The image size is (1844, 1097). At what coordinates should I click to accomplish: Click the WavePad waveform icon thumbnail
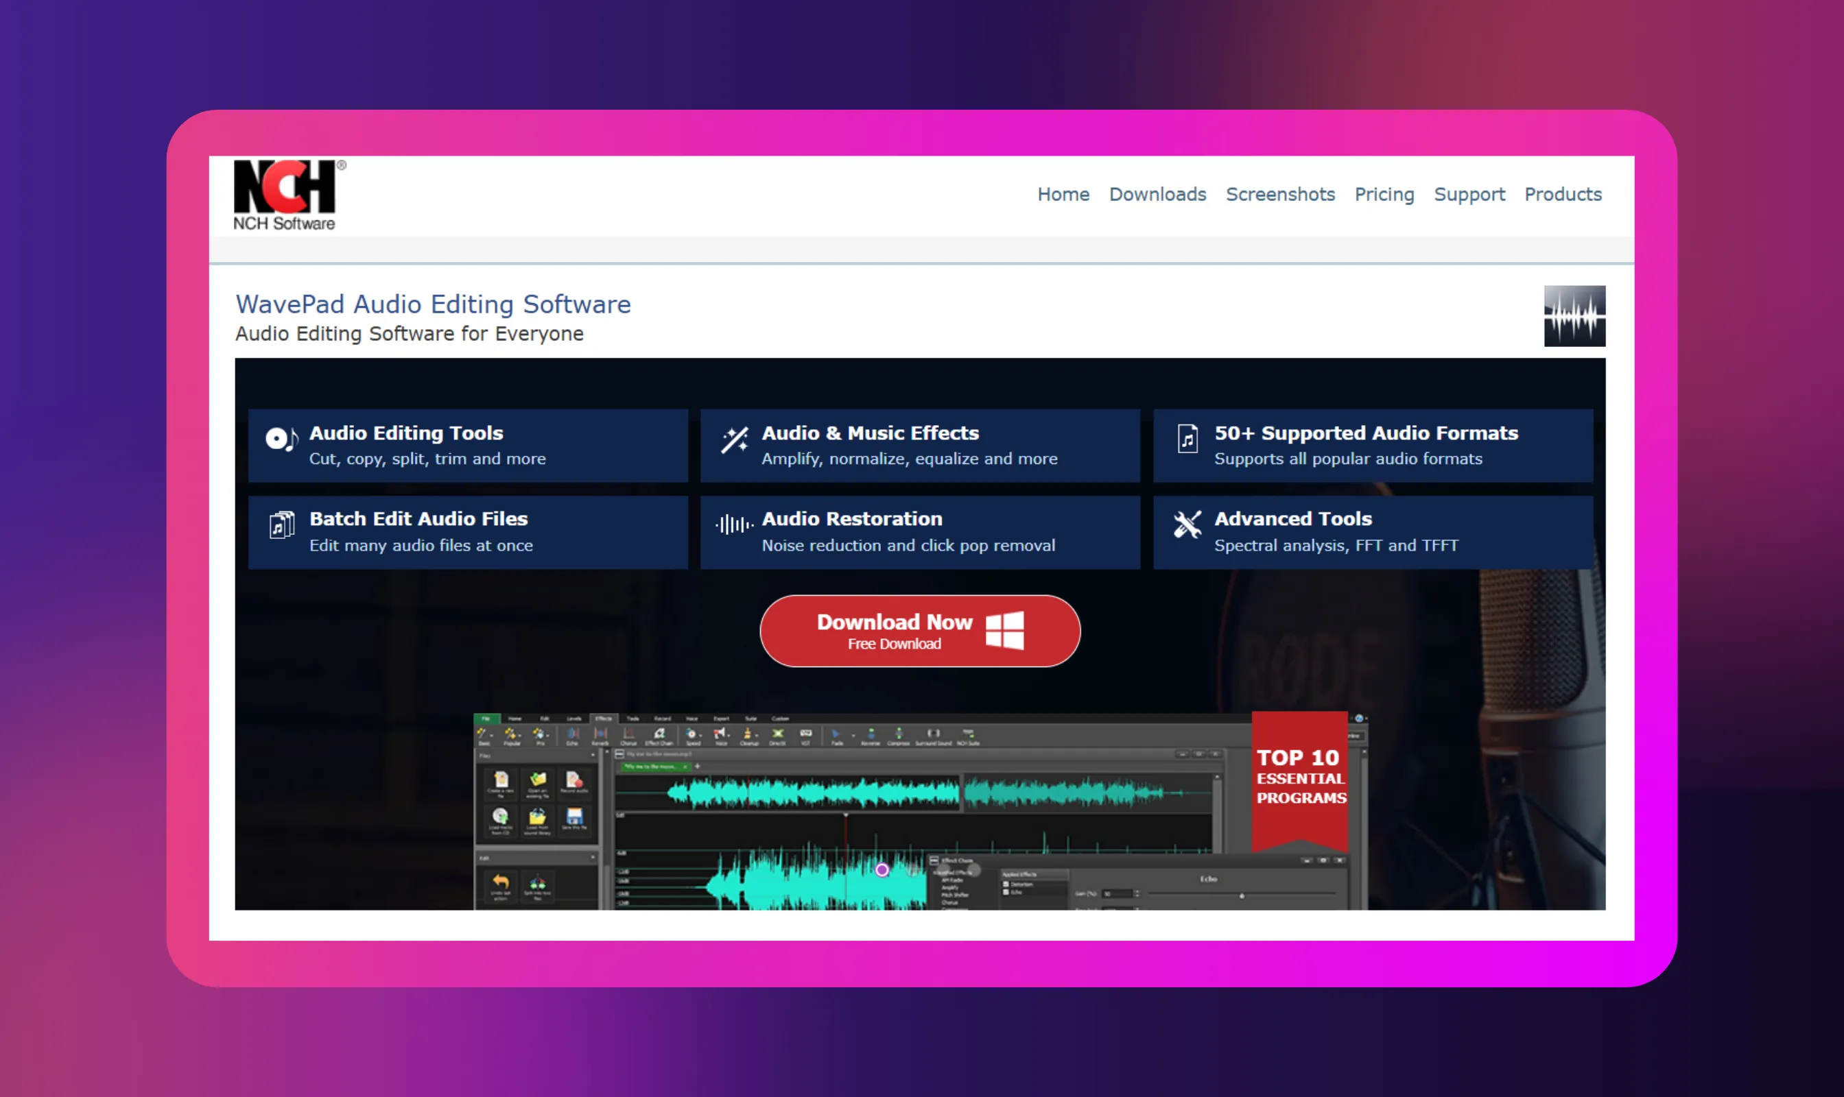tap(1574, 316)
